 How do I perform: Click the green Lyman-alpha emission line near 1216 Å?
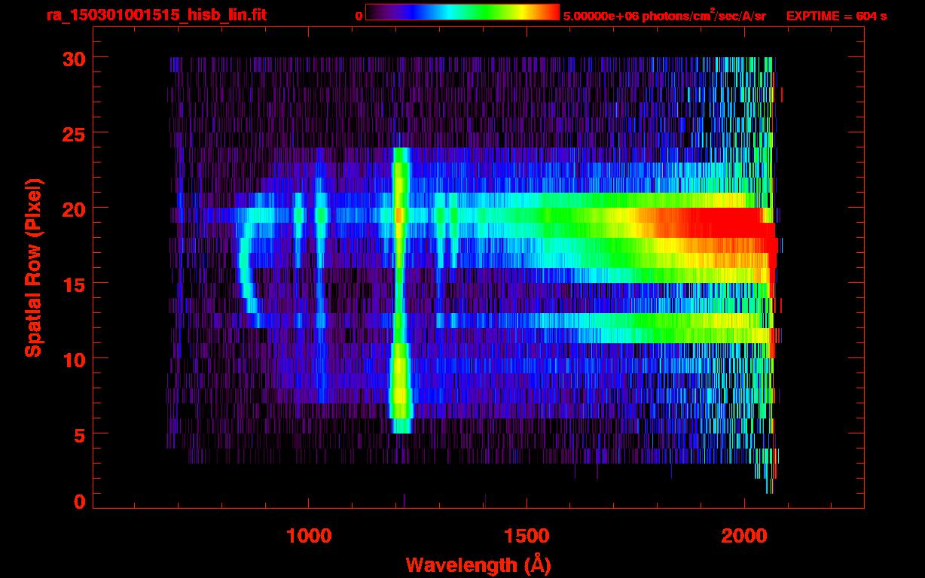pos(400,290)
